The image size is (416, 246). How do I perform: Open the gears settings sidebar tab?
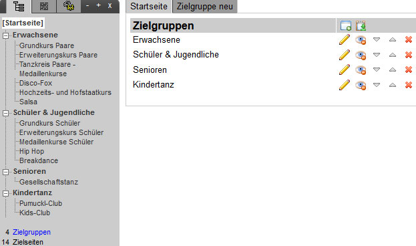[x=69, y=6]
